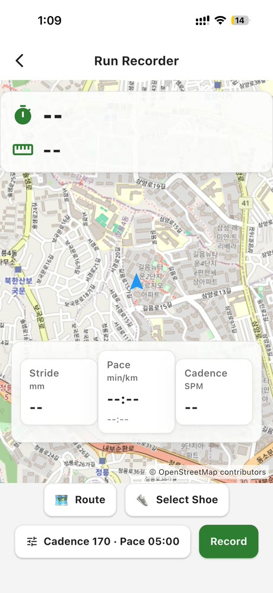Tap the Stride mm metric card
Image resolution: width=273 pixels, height=593 pixels.
pyautogui.click(x=59, y=392)
